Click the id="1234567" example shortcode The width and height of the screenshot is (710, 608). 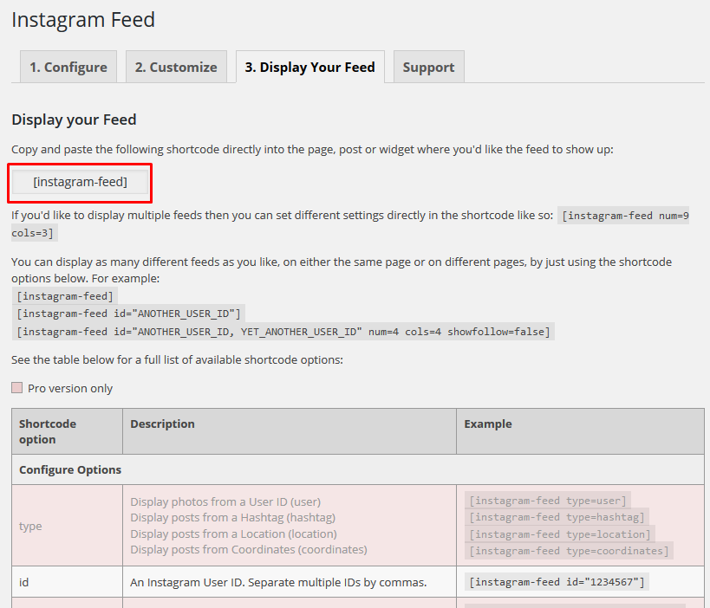pos(557,582)
